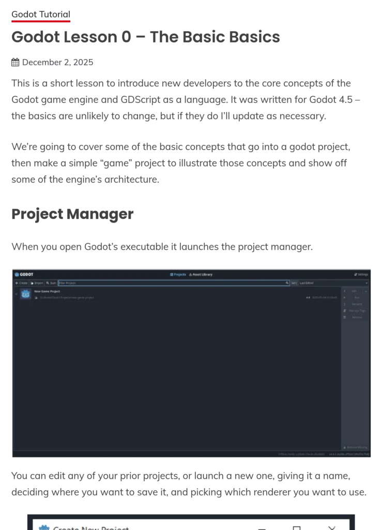Toggle favorite star for New Game Project
Image resolution: width=382 pixels, height=530 pixels.
(x=16, y=295)
